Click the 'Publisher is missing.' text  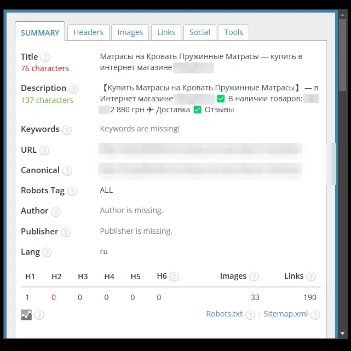coord(136,231)
